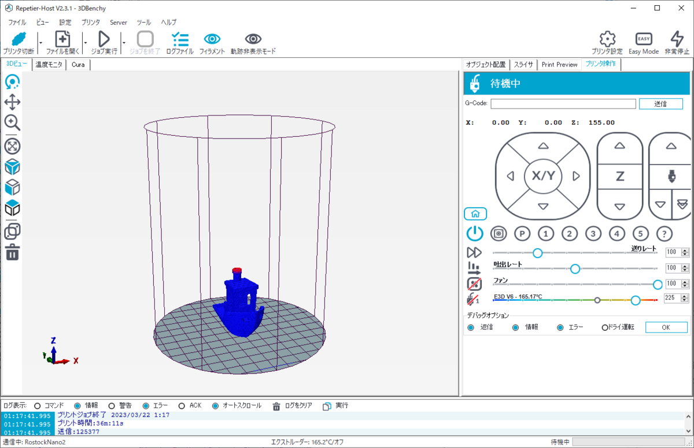The image size is (694, 448).
Task: Enable 警告 log display option
Action: 120,405
